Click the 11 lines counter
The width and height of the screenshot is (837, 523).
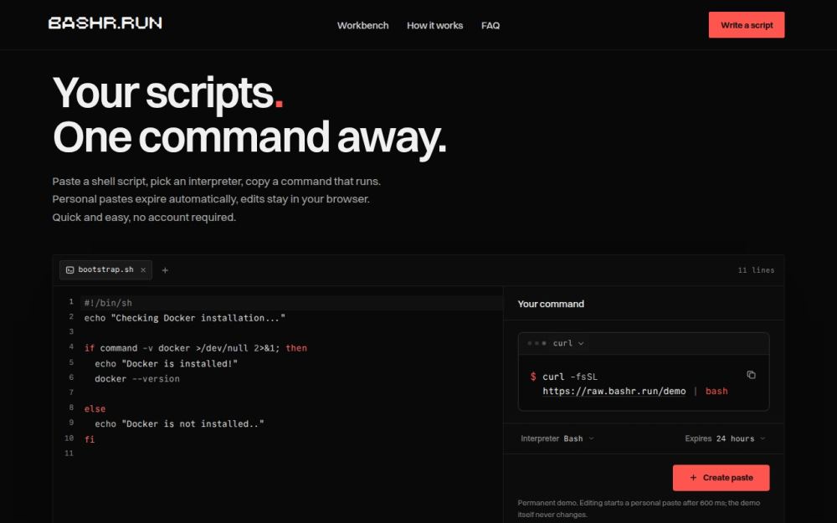[x=756, y=270]
